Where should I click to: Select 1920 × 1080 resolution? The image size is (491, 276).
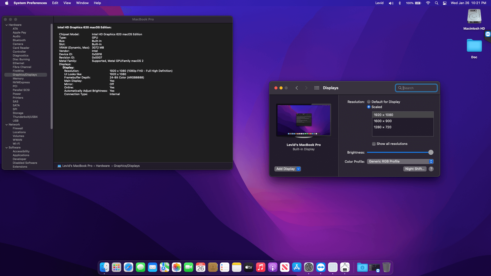(403, 115)
